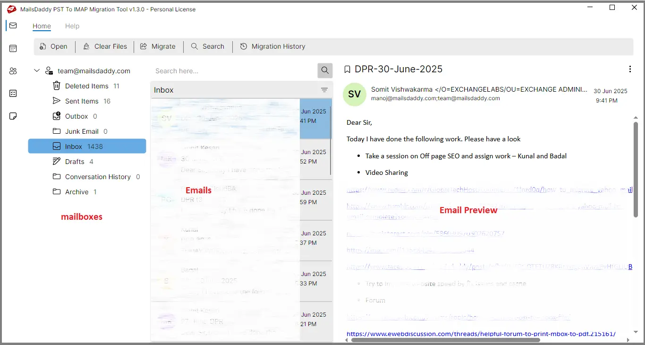
Task: Open the calendar view from sidebar
Action: coord(13,48)
